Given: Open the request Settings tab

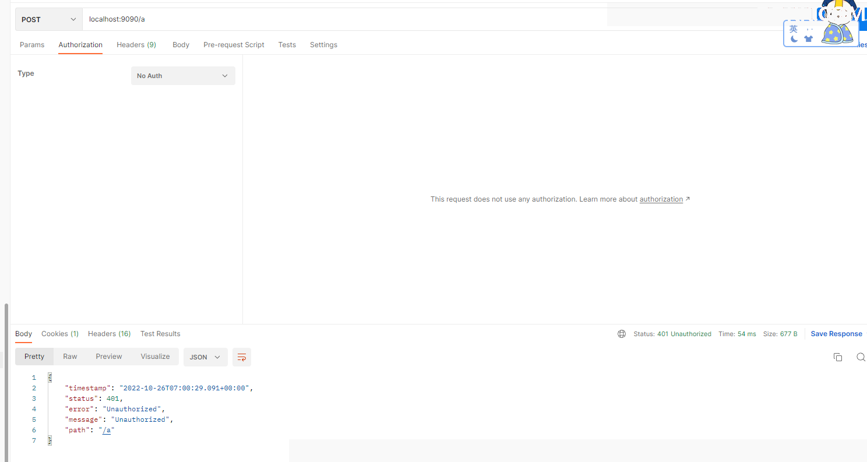Looking at the screenshot, I should coord(323,45).
